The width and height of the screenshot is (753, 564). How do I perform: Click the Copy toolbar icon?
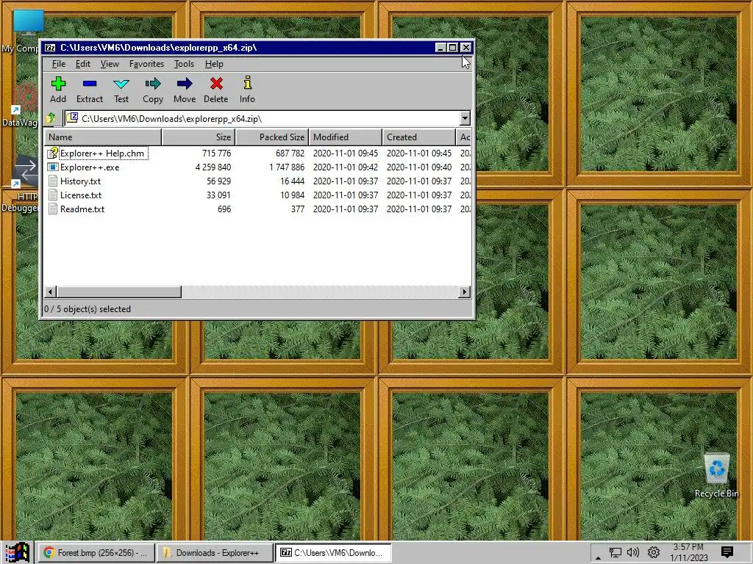pyautogui.click(x=153, y=84)
